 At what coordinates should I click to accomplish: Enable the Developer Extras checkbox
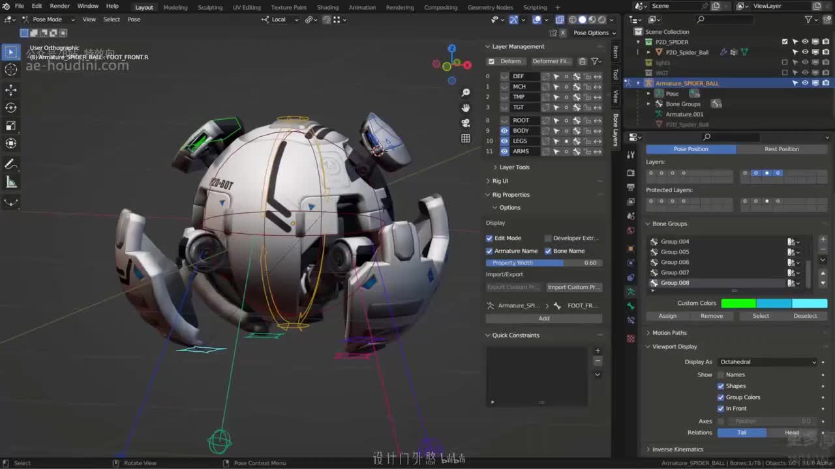click(x=548, y=238)
